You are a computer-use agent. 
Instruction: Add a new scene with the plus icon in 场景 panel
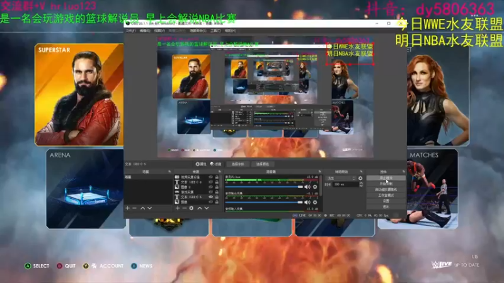pyautogui.click(x=128, y=208)
